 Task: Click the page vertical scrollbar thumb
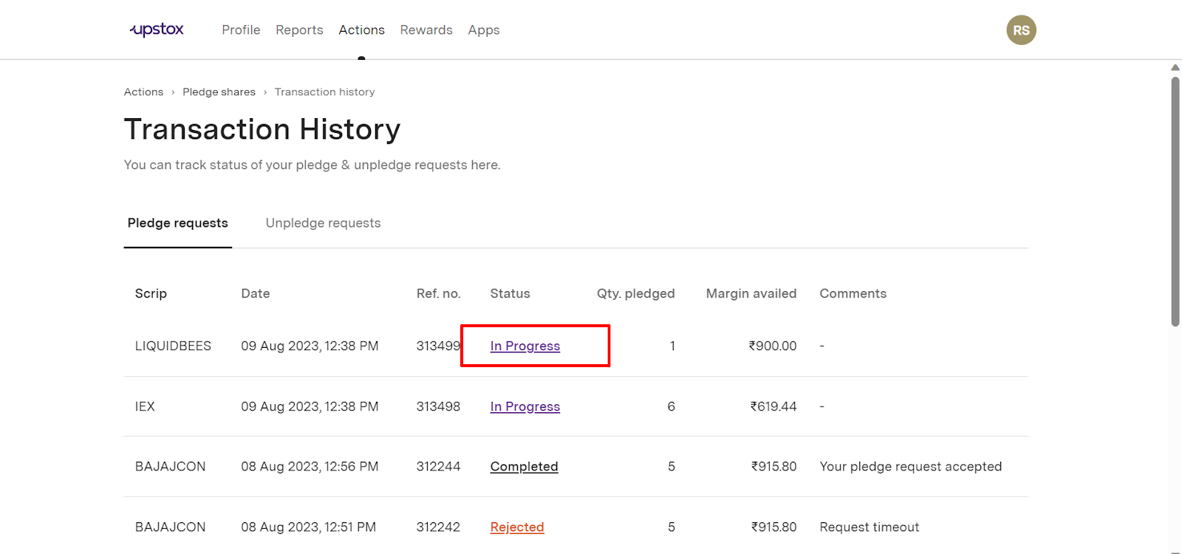pos(1175,201)
